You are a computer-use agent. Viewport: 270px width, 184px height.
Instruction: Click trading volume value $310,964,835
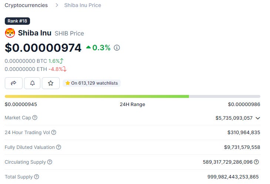[x=244, y=133]
